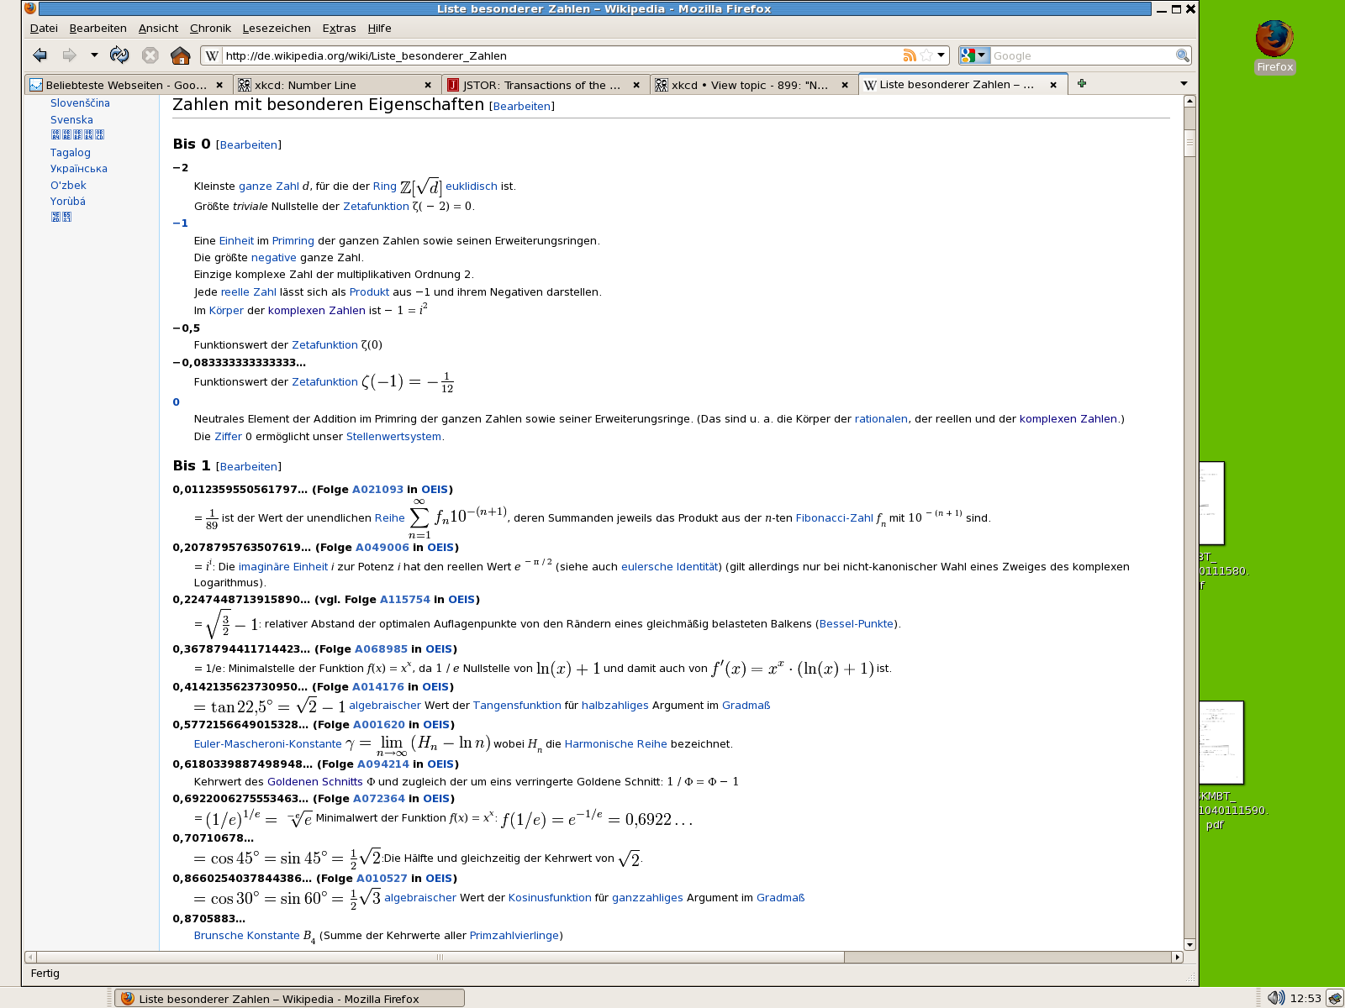
Task: Click the RSS feed icon in address bar
Action: (909, 55)
